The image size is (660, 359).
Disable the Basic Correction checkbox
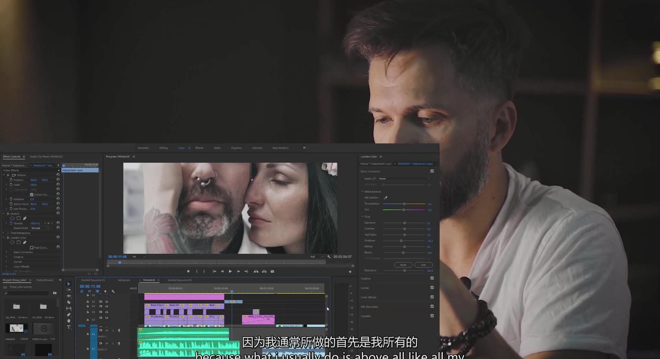(x=432, y=171)
